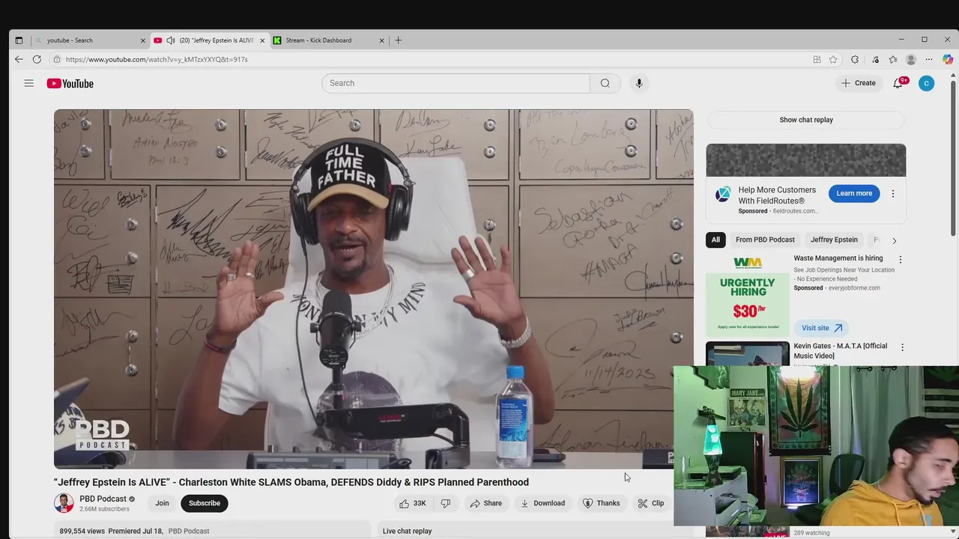Open browser tab actions menu
The image size is (959, 539).
pos(19,40)
